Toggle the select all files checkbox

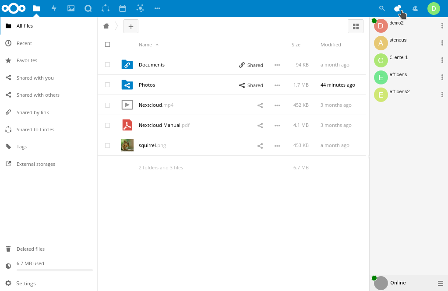pos(107,44)
